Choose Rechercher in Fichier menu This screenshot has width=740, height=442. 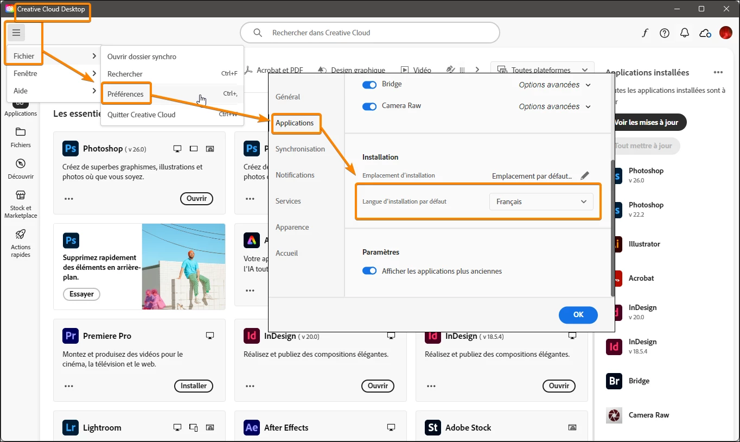coord(172,74)
